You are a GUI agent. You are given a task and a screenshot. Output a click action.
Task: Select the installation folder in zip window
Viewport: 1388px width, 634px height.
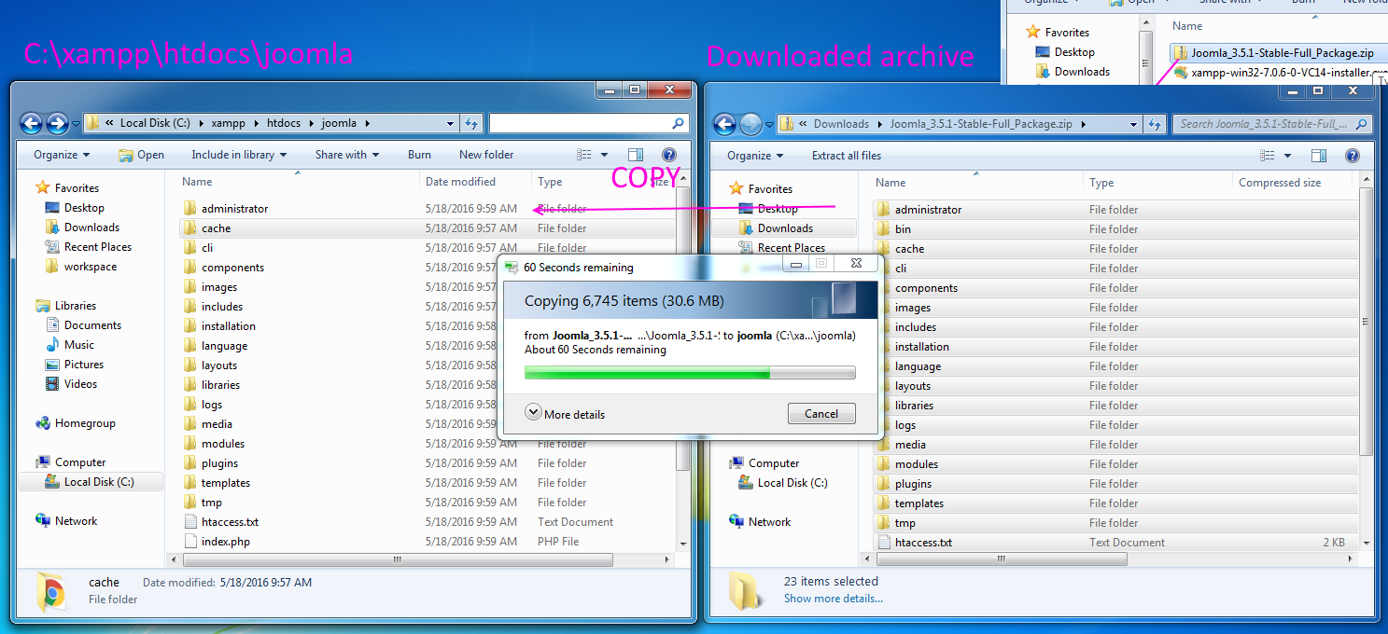pyautogui.click(x=921, y=347)
